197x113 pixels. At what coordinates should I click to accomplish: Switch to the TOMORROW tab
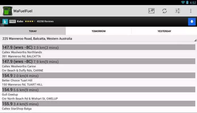coord(98,31)
